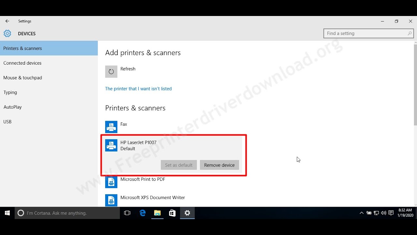This screenshot has height=235, width=417.
Task: Open the taskbar clock showing 8:32 AM
Action: tap(405, 213)
